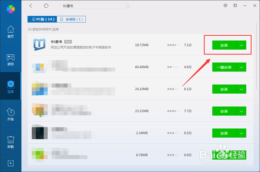Click the blurred icon of 24.10MB app
Image resolution: width=260 pixels, height=172 pixels.
(x=40, y=88)
